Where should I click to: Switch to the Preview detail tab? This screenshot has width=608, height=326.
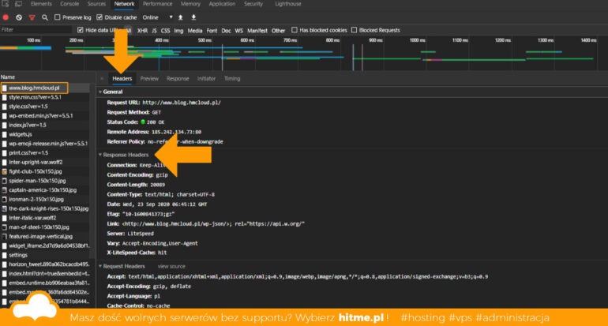[149, 79]
